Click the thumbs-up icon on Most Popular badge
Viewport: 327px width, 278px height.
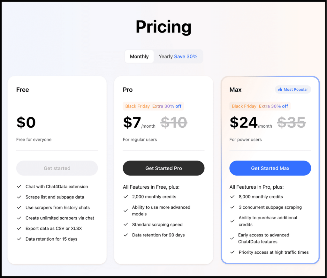[281, 89]
